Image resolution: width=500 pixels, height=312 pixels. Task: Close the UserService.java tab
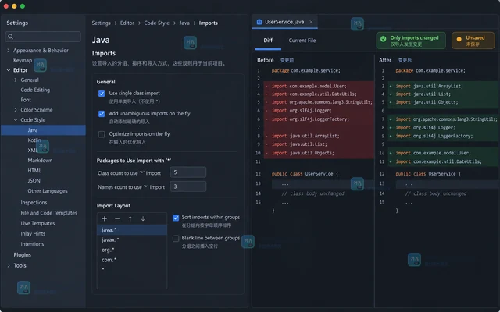[x=311, y=22]
